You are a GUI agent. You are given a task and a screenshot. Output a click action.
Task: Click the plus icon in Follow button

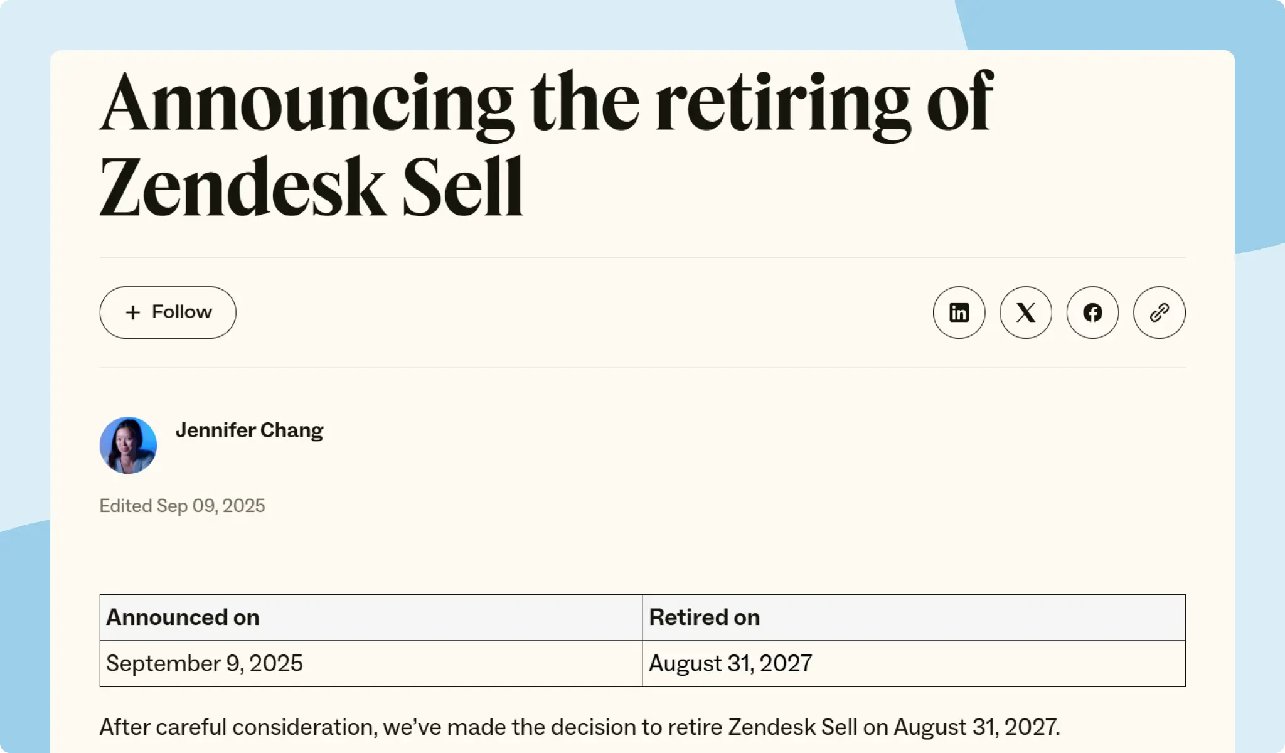(x=133, y=312)
